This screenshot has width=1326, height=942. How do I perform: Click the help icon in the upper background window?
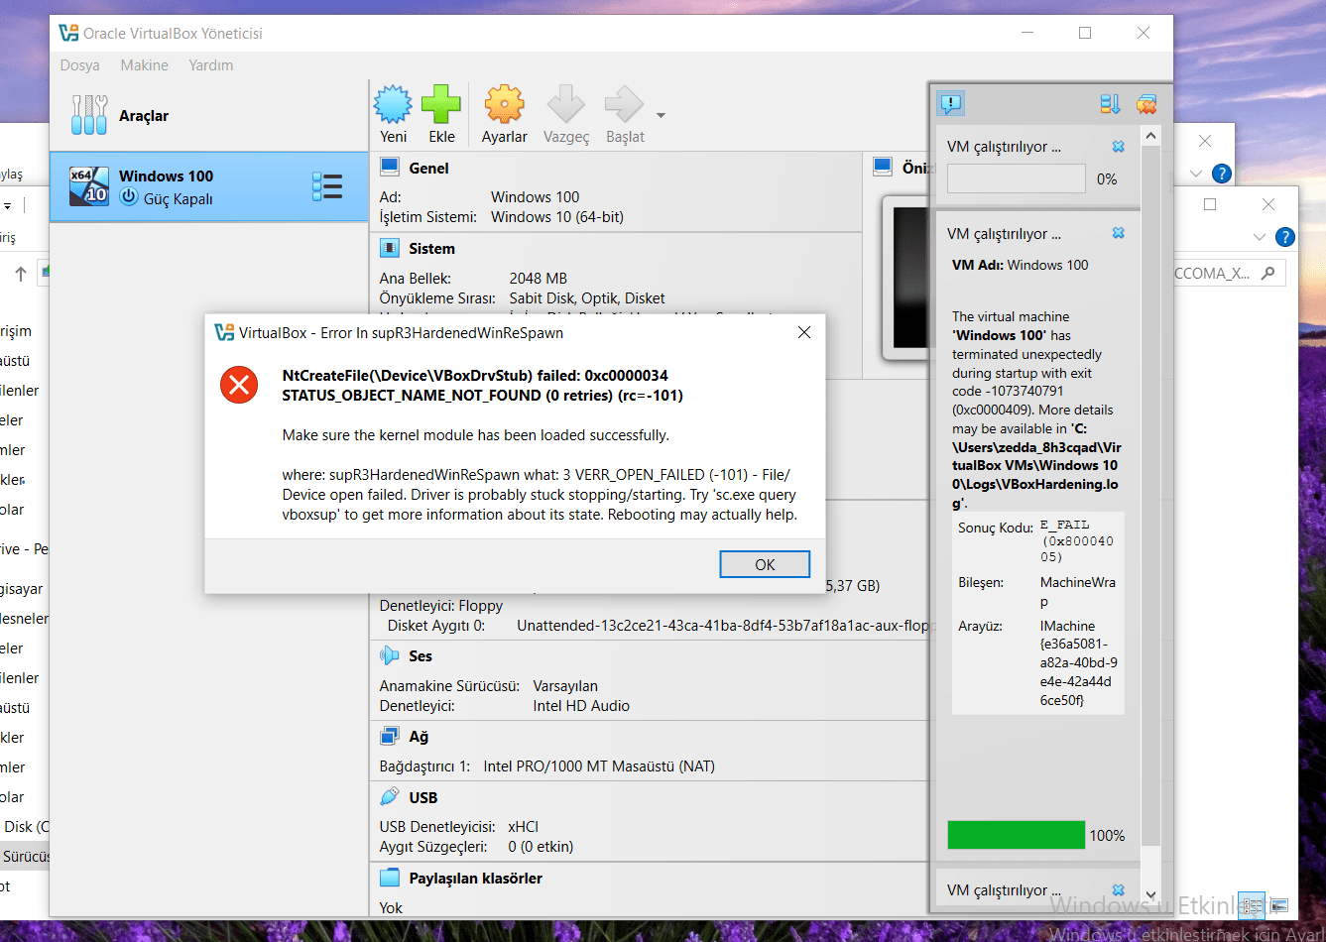(x=1222, y=174)
